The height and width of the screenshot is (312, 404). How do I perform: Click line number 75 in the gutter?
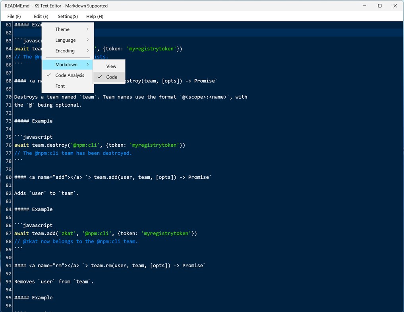click(x=8, y=137)
